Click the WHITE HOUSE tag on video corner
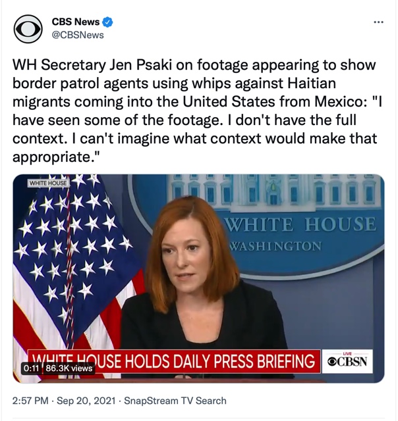The height and width of the screenshot is (421, 398). point(48,183)
